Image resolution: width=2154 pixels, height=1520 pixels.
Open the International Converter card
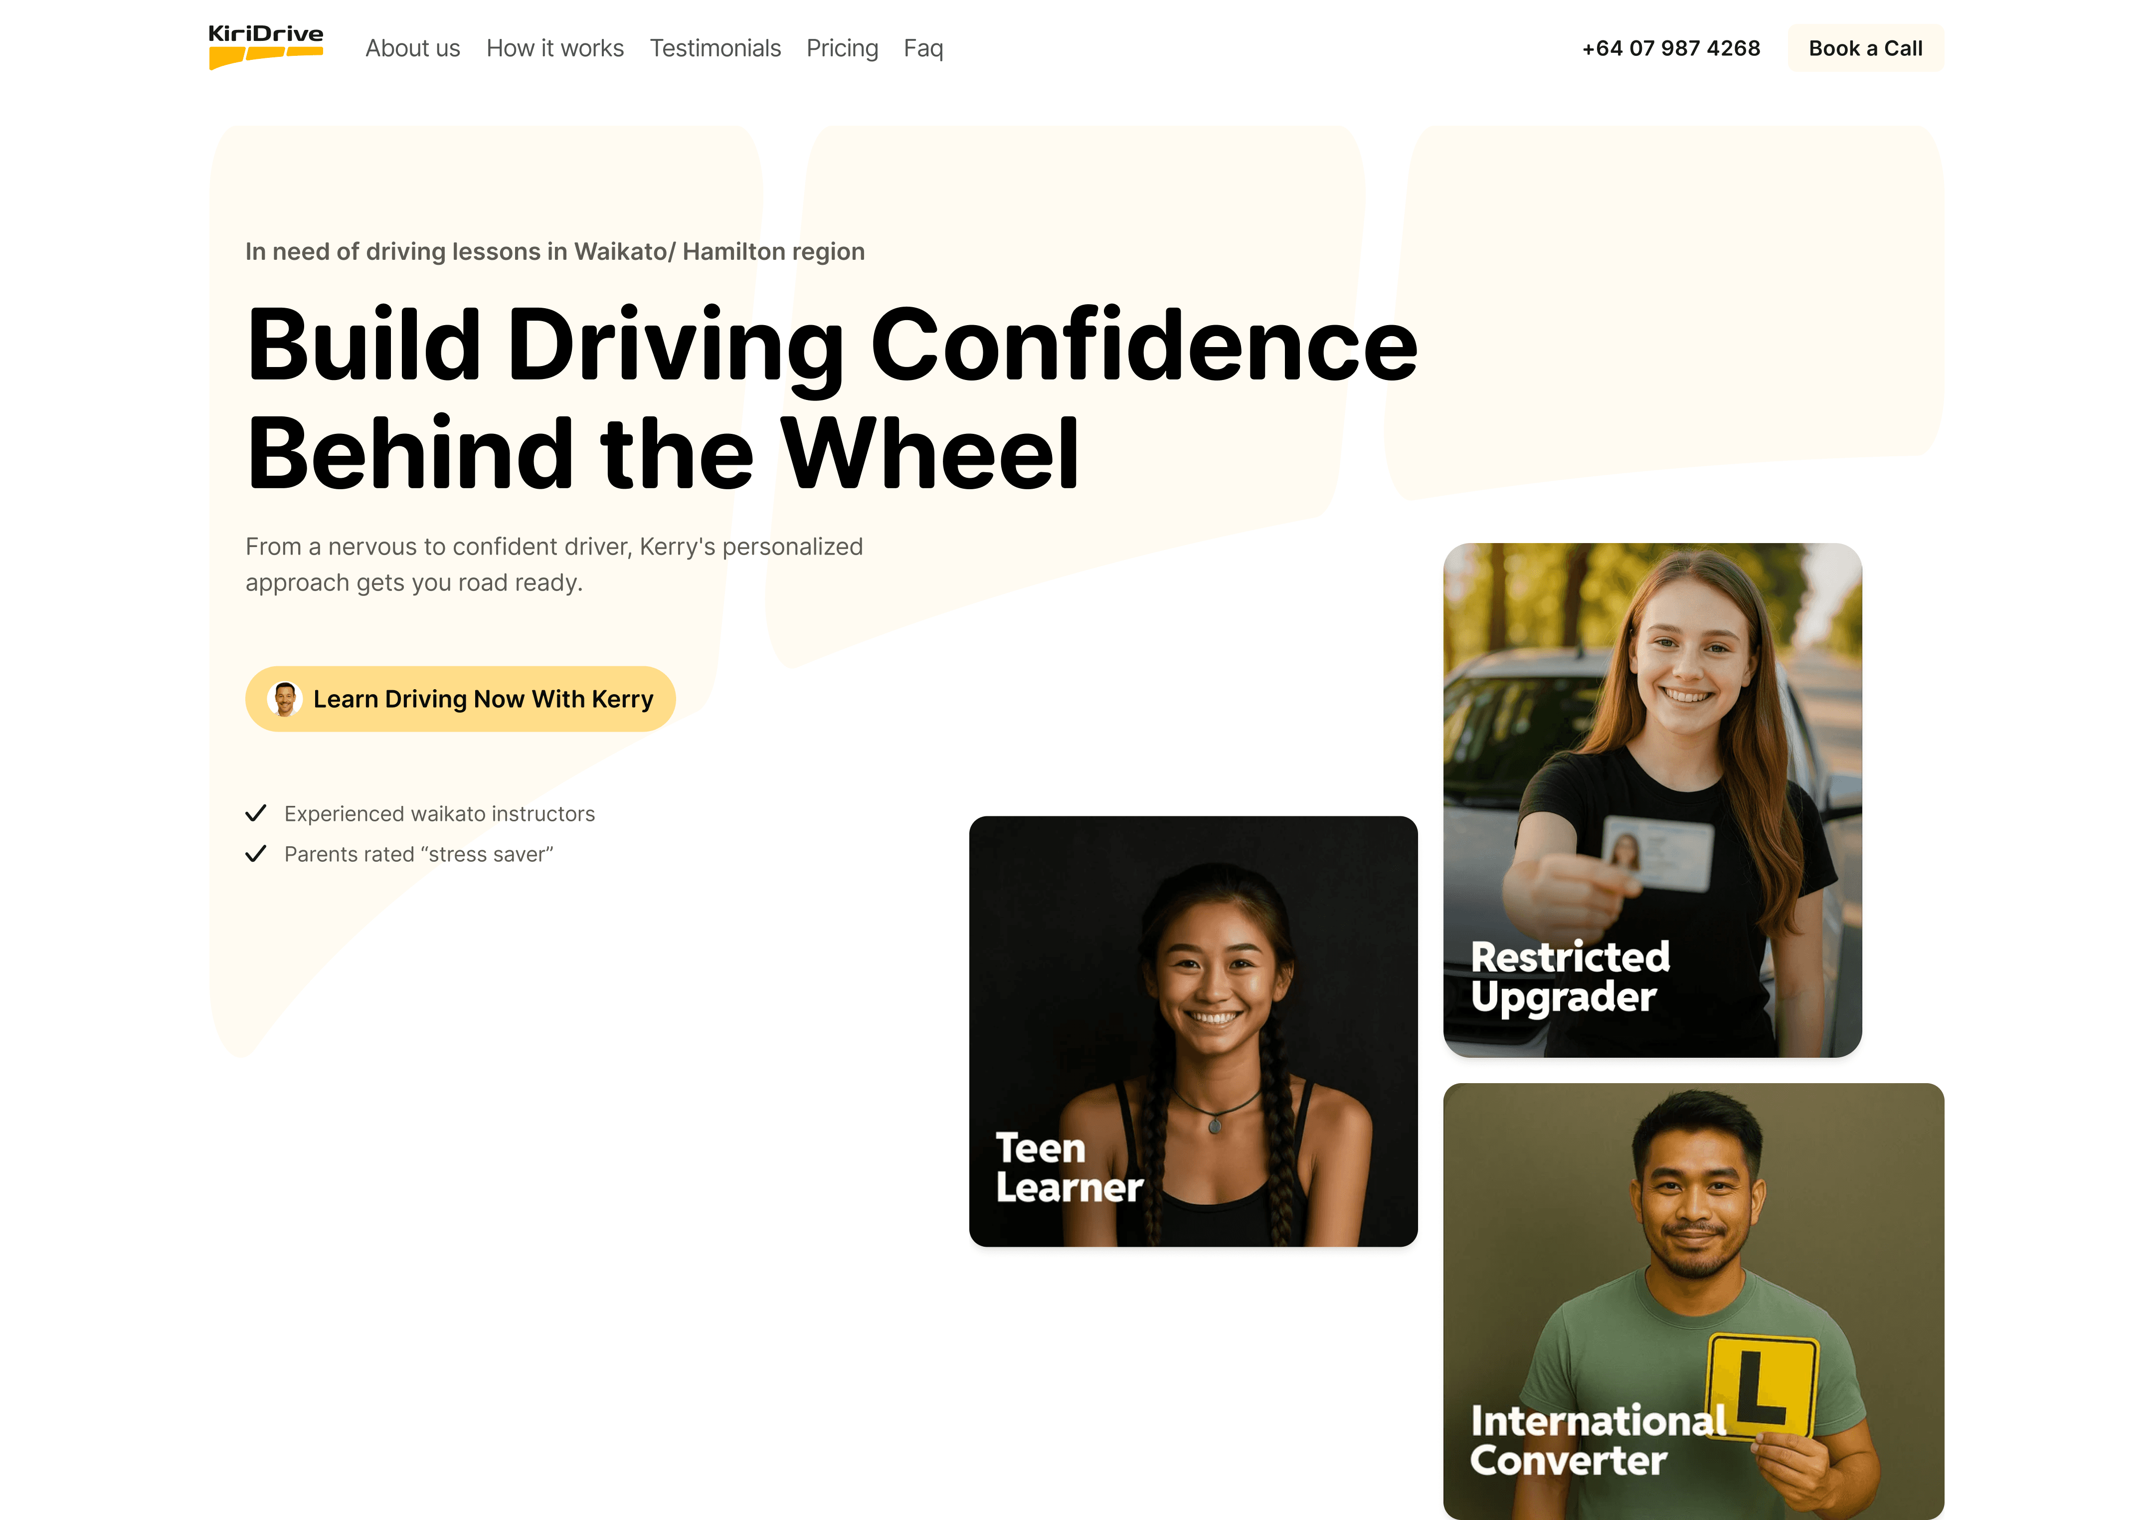1693,1302
